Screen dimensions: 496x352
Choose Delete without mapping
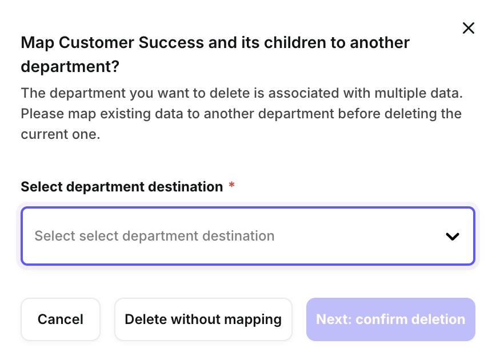coord(203,319)
